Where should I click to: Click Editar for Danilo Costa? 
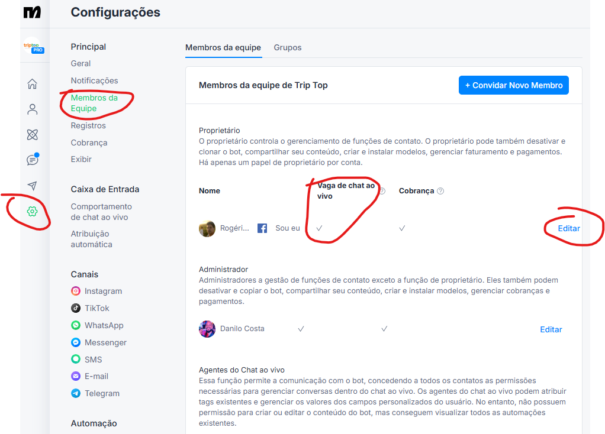click(551, 329)
